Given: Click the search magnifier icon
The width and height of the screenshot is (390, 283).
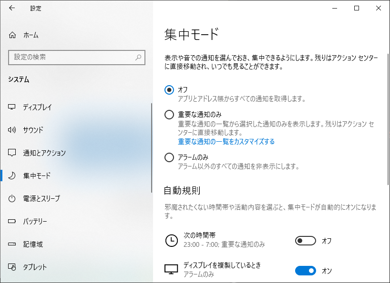Looking at the screenshot, I should tap(138, 58).
